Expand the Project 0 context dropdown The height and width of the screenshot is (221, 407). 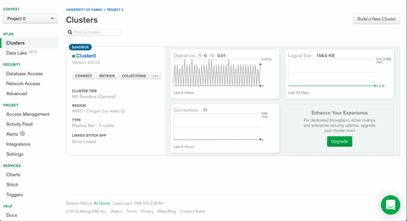coord(30,19)
